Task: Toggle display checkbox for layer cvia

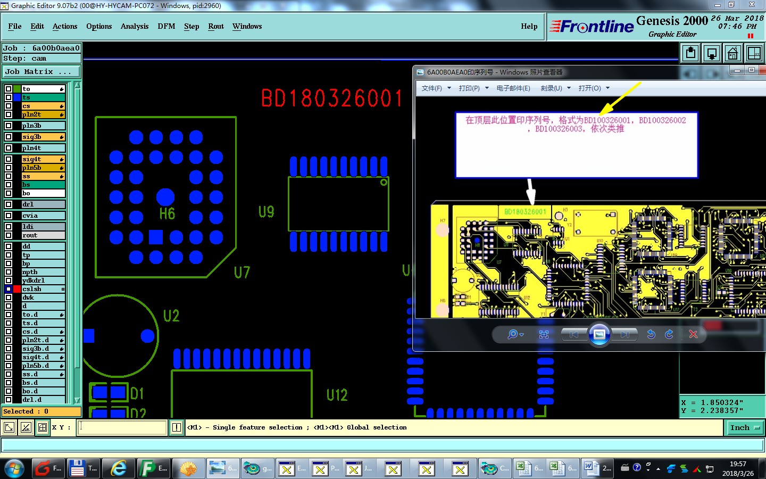Action: tap(8, 216)
